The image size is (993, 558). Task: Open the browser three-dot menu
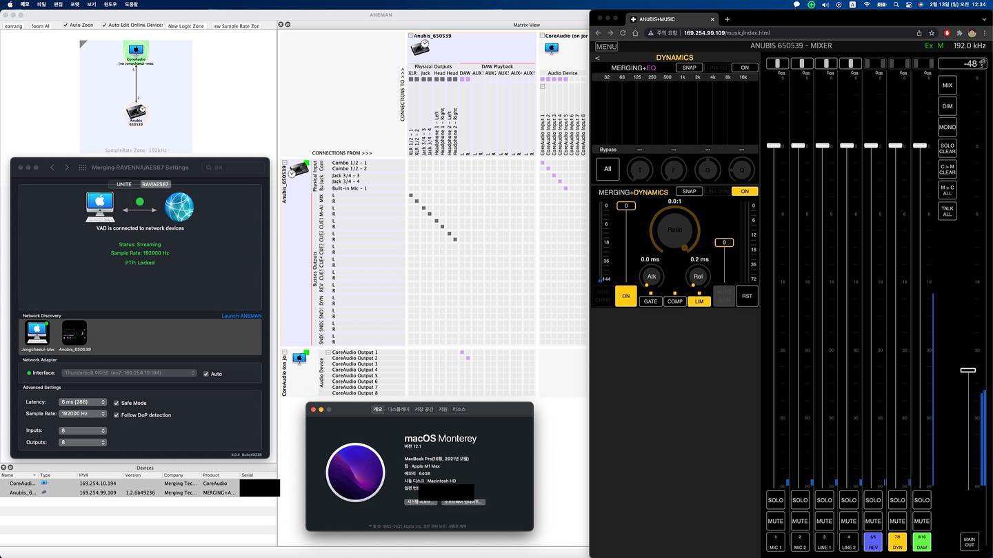[985, 33]
